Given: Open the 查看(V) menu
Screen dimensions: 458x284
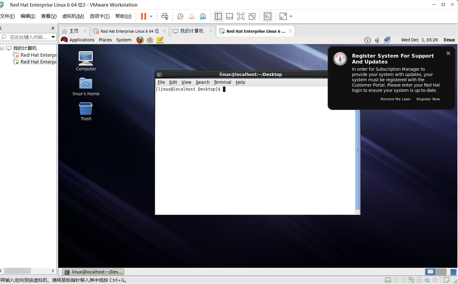Looking at the screenshot, I should click(49, 16).
